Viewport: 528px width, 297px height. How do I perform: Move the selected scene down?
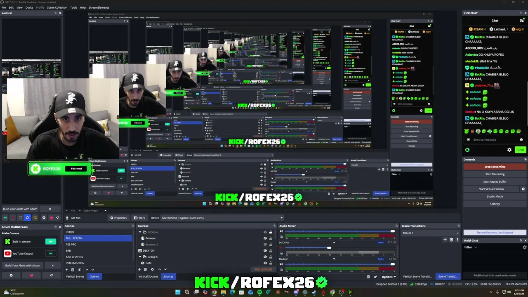92,269
